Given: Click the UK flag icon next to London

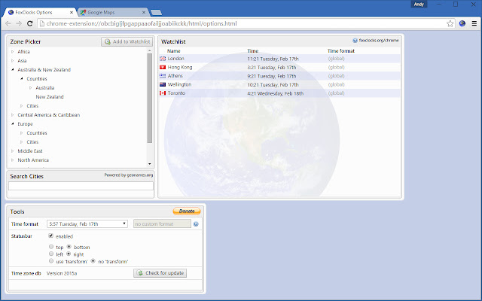Looking at the screenshot, I should point(163,58).
